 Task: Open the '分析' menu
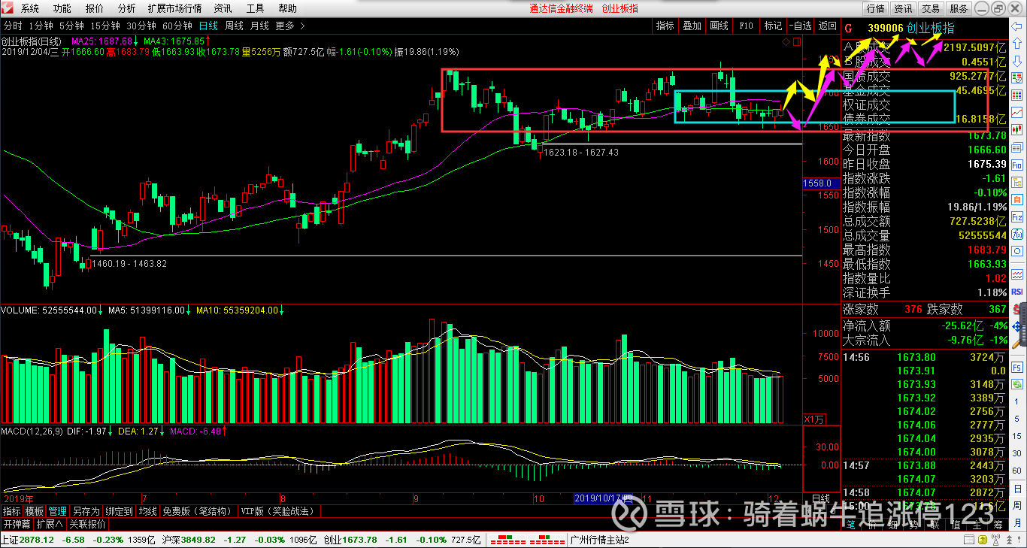point(127,8)
